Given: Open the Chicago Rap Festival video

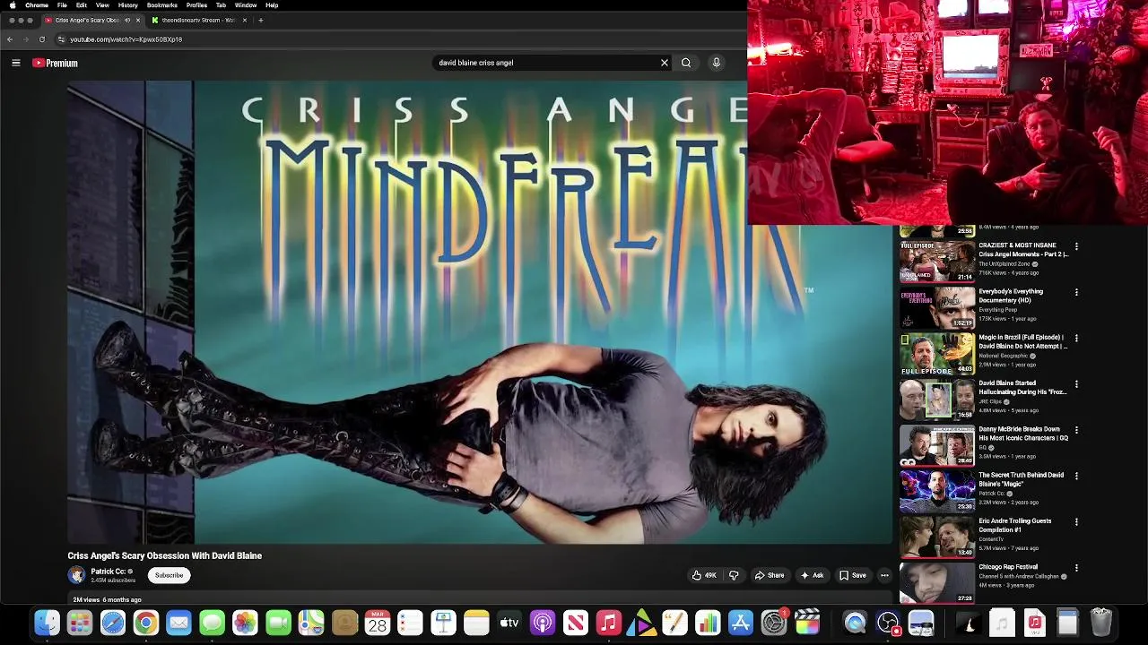Looking at the screenshot, I should (1008, 567).
